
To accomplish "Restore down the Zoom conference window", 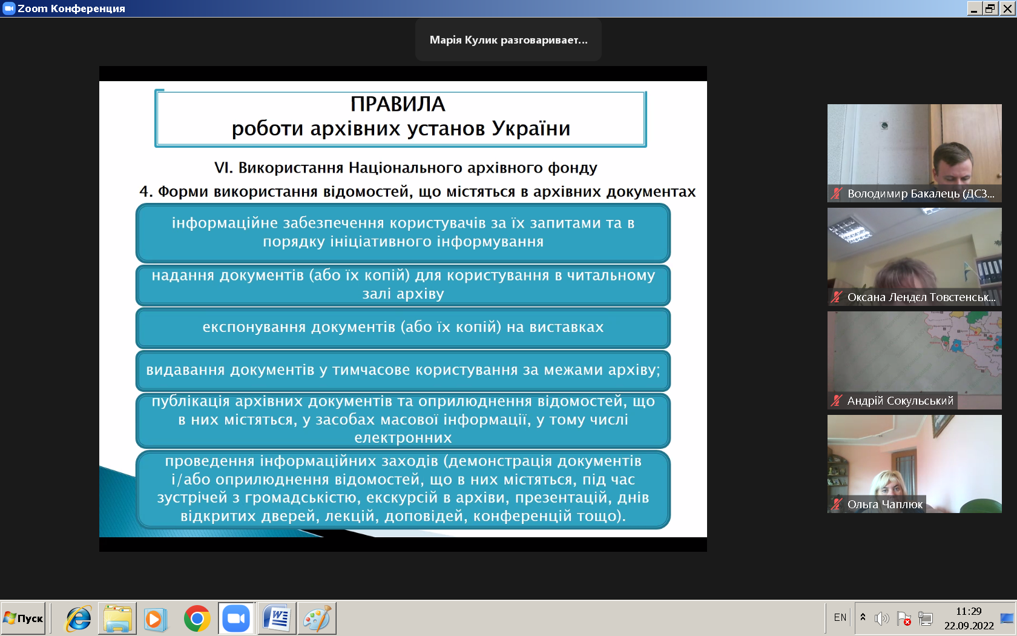I will (990, 8).
